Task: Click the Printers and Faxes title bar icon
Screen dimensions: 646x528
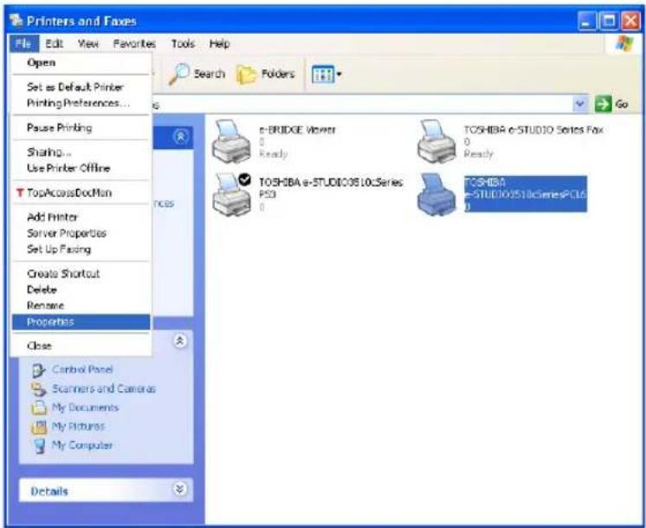Action: 16,20
